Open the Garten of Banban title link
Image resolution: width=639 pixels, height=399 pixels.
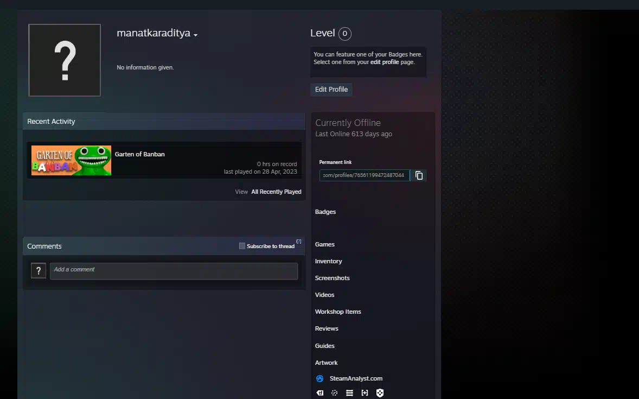[140, 154]
